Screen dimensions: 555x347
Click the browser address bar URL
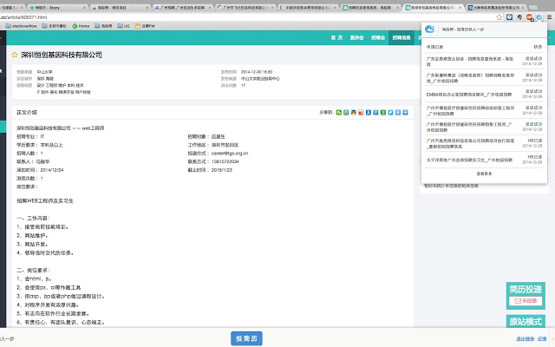pos(23,17)
